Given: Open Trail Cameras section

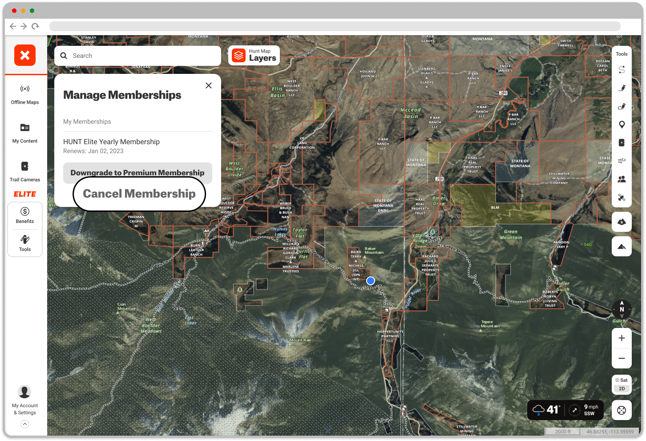Looking at the screenshot, I should tap(25, 172).
